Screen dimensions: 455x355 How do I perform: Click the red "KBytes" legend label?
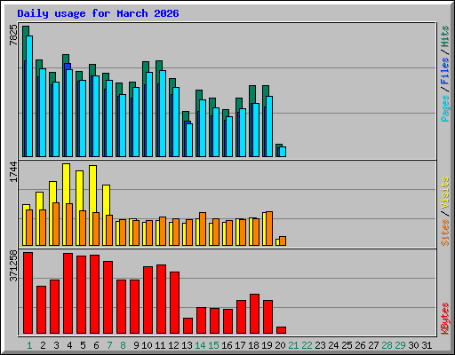[445, 319]
